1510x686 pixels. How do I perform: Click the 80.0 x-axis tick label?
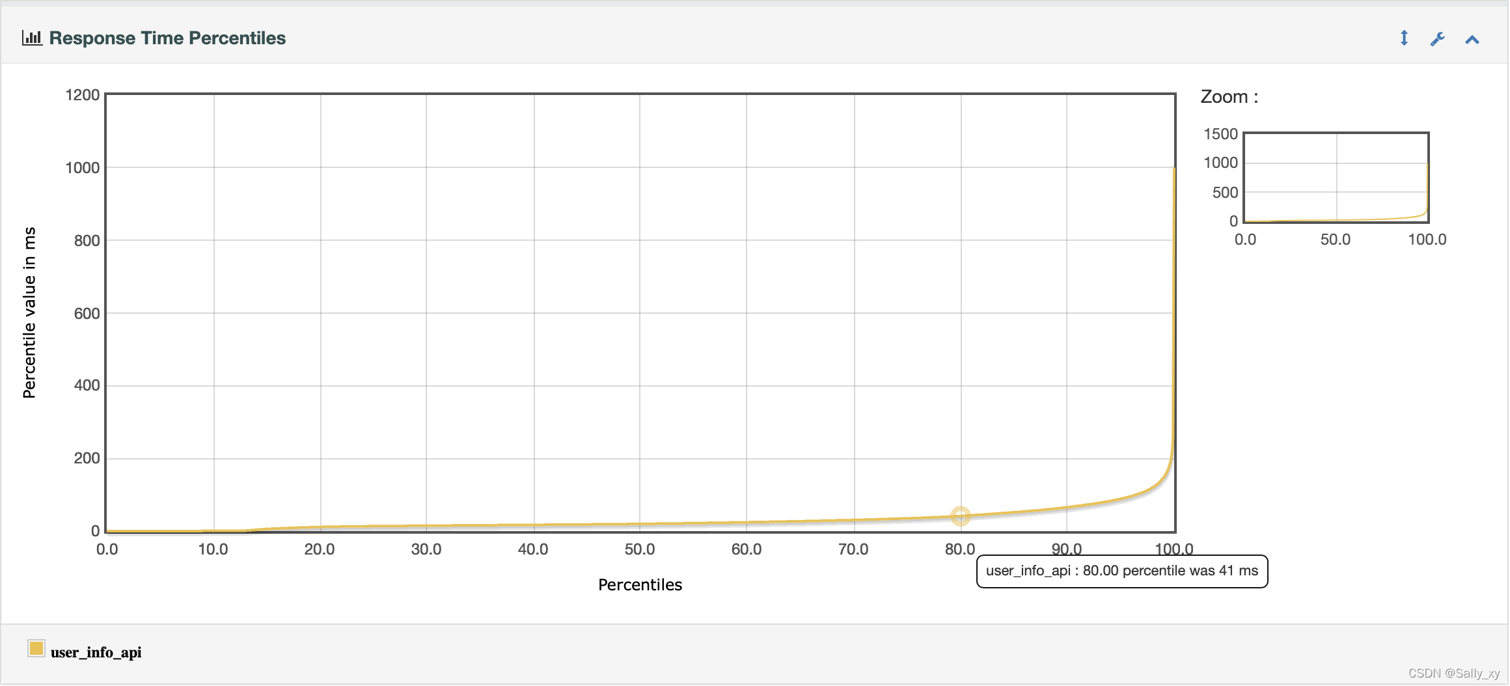click(x=960, y=549)
